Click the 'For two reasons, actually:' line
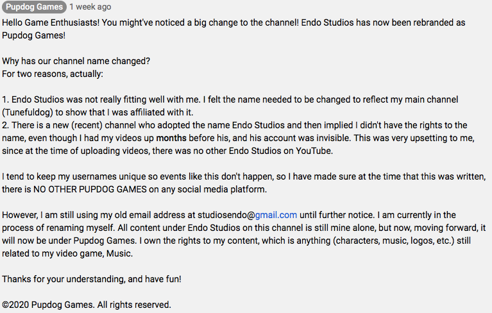492x313 pixels. pos(53,74)
